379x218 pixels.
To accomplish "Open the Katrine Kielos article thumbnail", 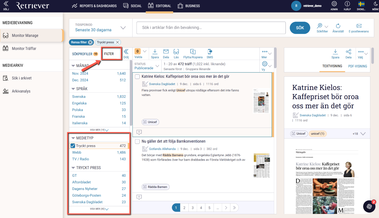I will [261, 101].
